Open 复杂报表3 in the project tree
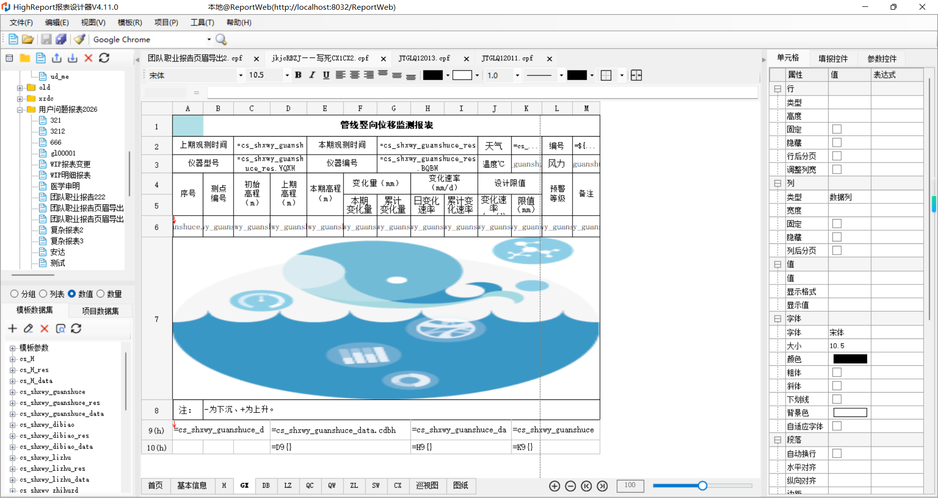This screenshot has height=498, width=938. (67, 241)
